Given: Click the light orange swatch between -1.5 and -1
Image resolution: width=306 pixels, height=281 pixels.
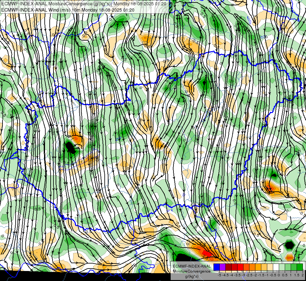Looking at the screenshot, I should click(x=264, y=267).
